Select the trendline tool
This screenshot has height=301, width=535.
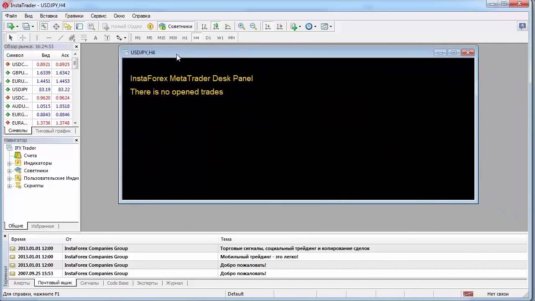60,38
